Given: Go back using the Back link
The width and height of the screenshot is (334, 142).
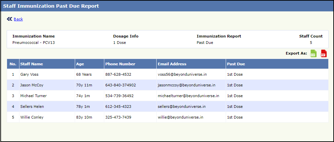Looking at the screenshot, I should tap(18, 19).
